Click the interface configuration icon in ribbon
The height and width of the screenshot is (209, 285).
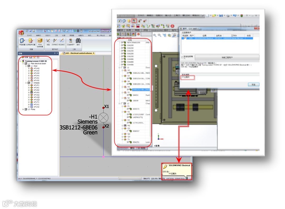pos(22,41)
